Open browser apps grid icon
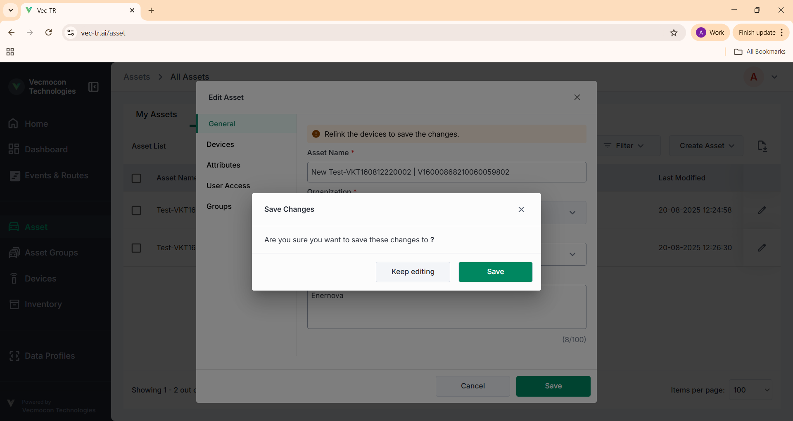 [10, 52]
